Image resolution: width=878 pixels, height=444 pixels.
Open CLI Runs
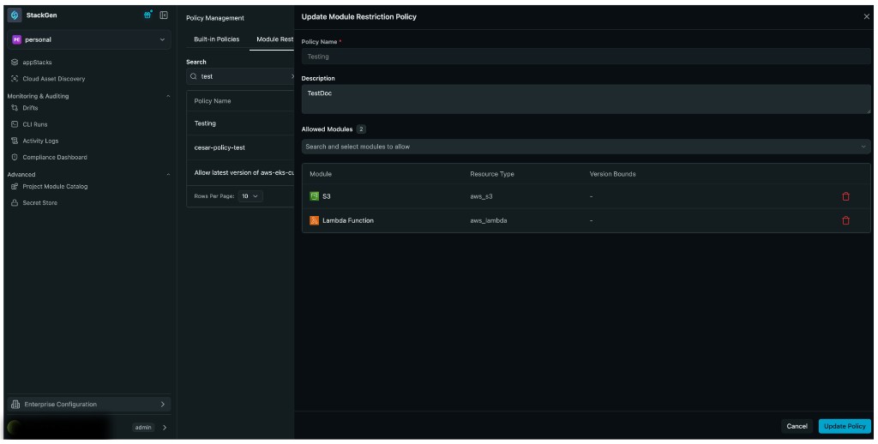34,124
